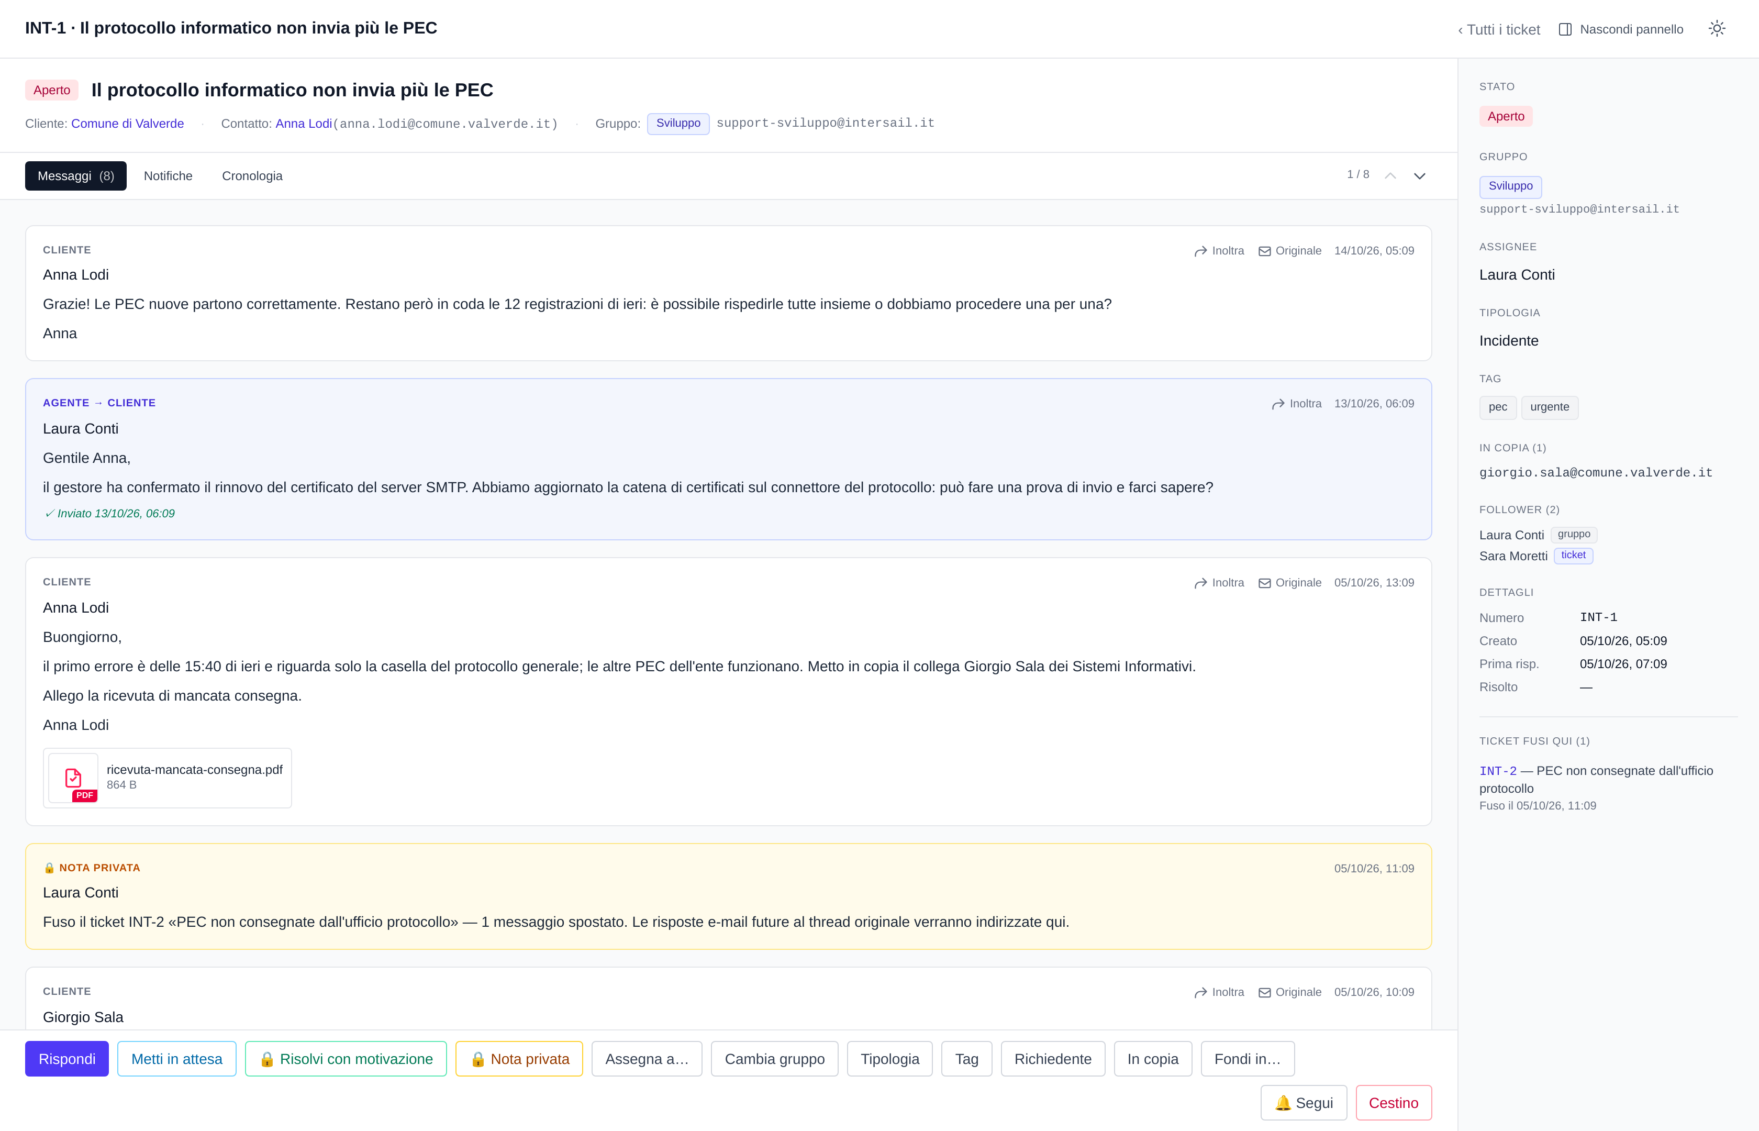Open the Richiedente action
Viewport: 1759px width, 1131px height.
coord(1053,1058)
